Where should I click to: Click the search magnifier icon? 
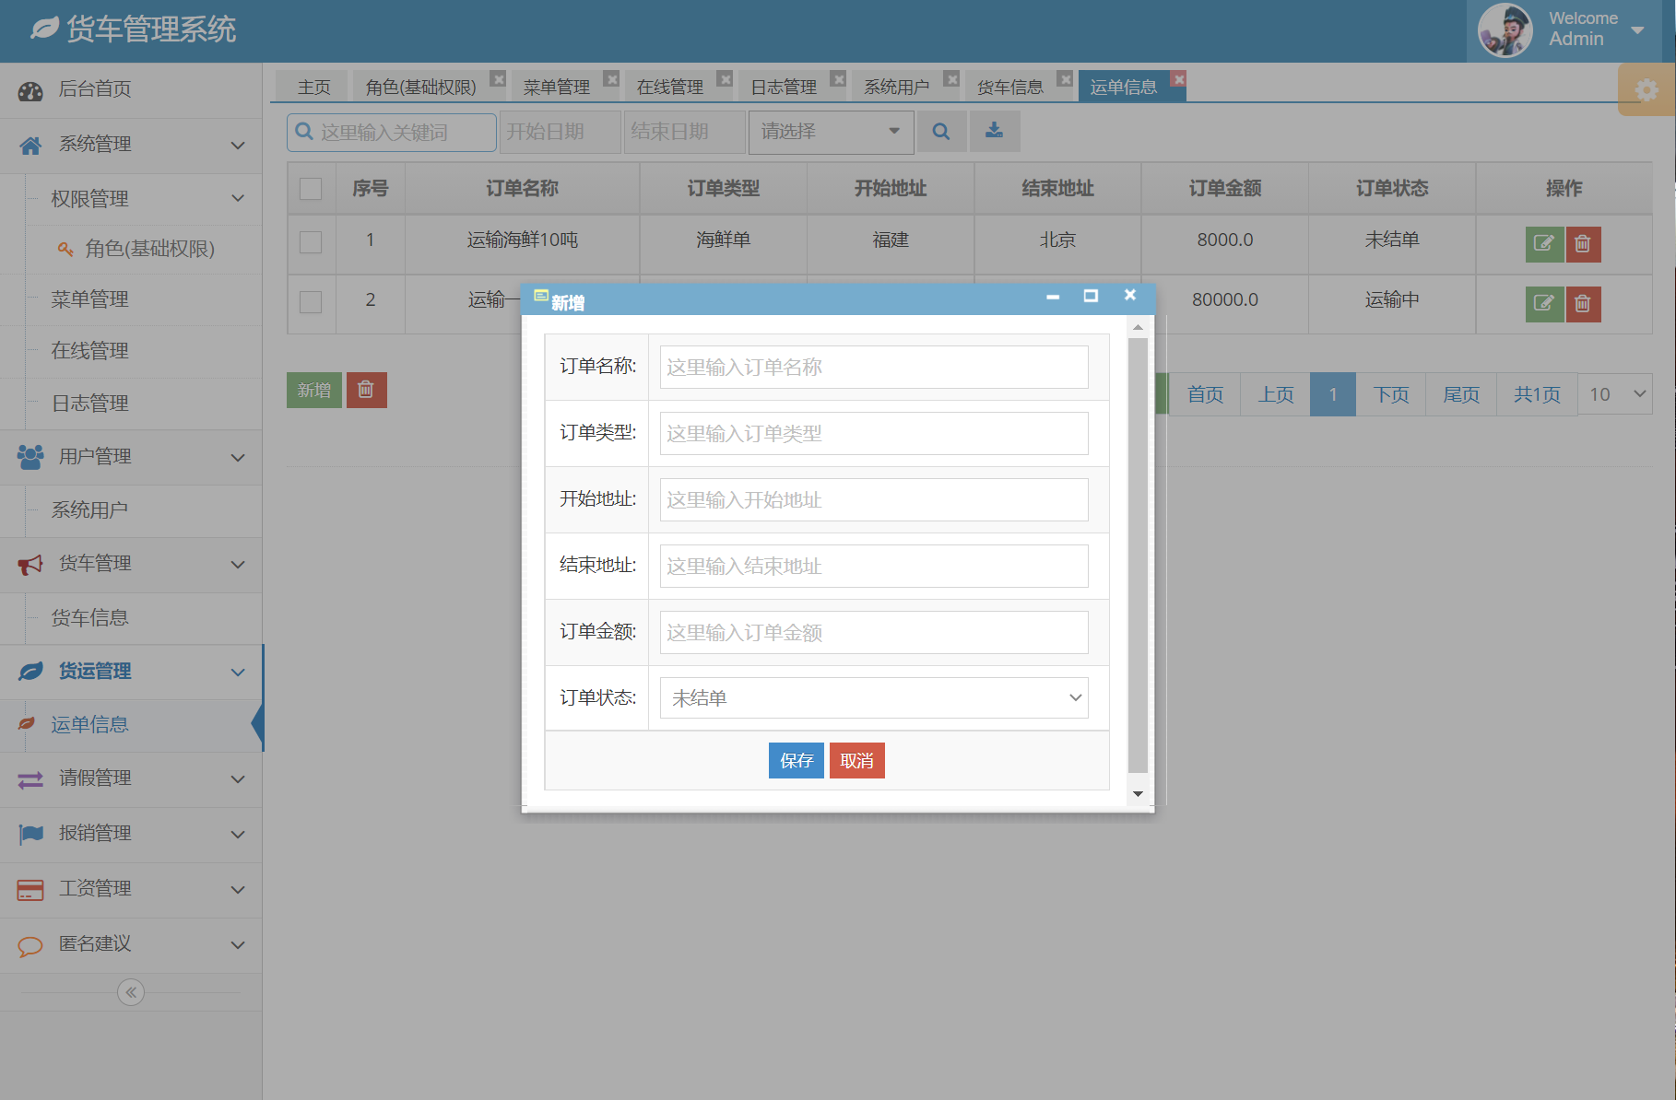(941, 131)
